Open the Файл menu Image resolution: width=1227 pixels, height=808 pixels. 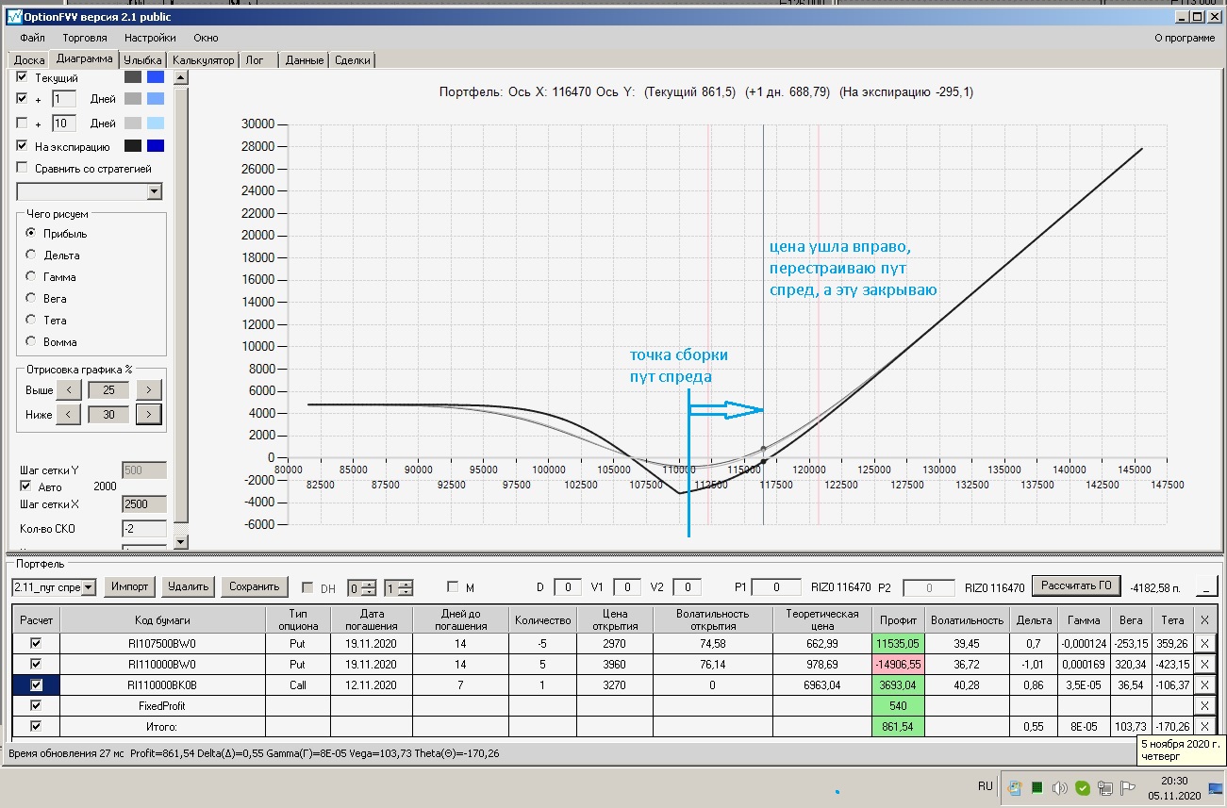32,38
